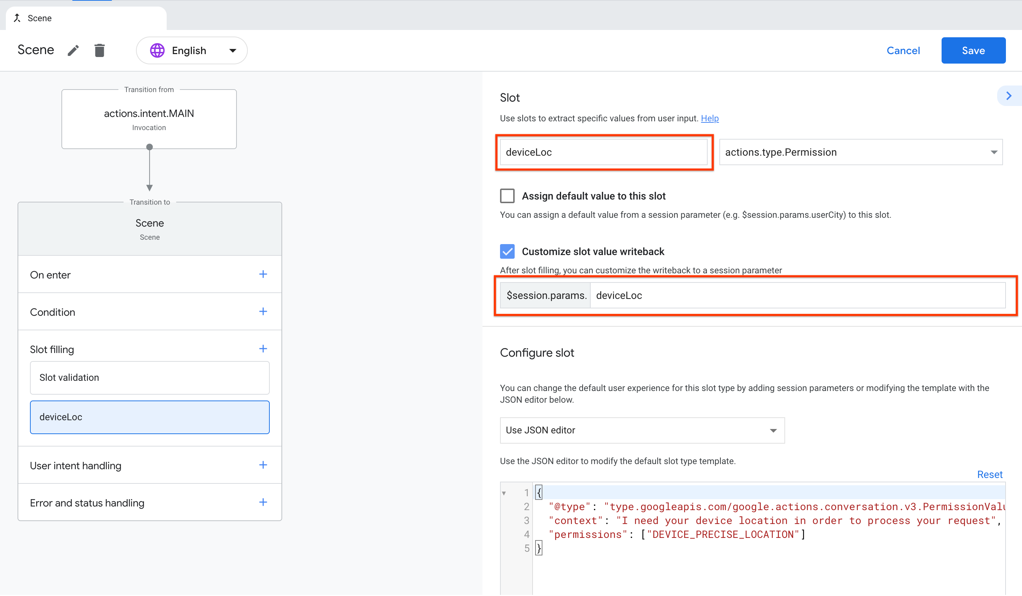Image resolution: width=1022 pixels, height=596 pixels.
Task: Select the Scene tab at top
Action: [39, 18]
